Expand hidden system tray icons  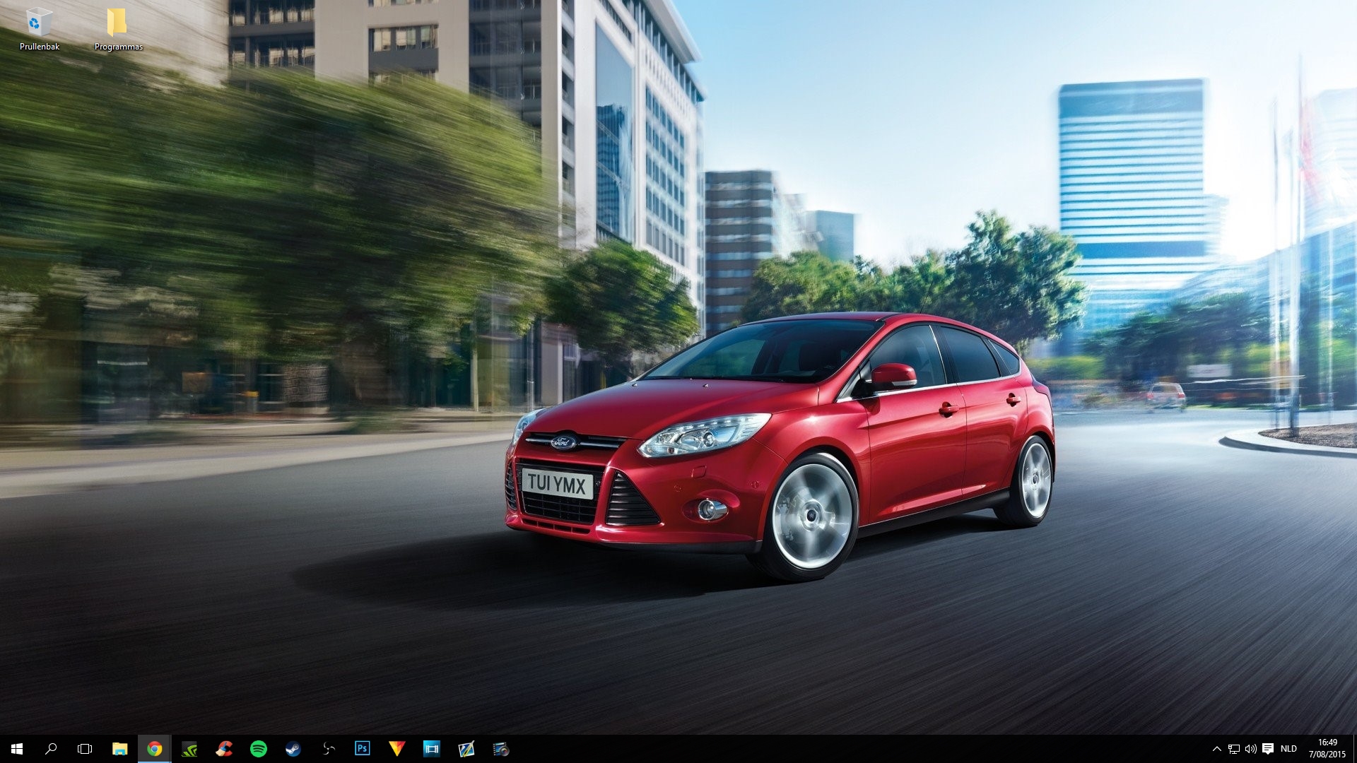[x=1216, y=749]
